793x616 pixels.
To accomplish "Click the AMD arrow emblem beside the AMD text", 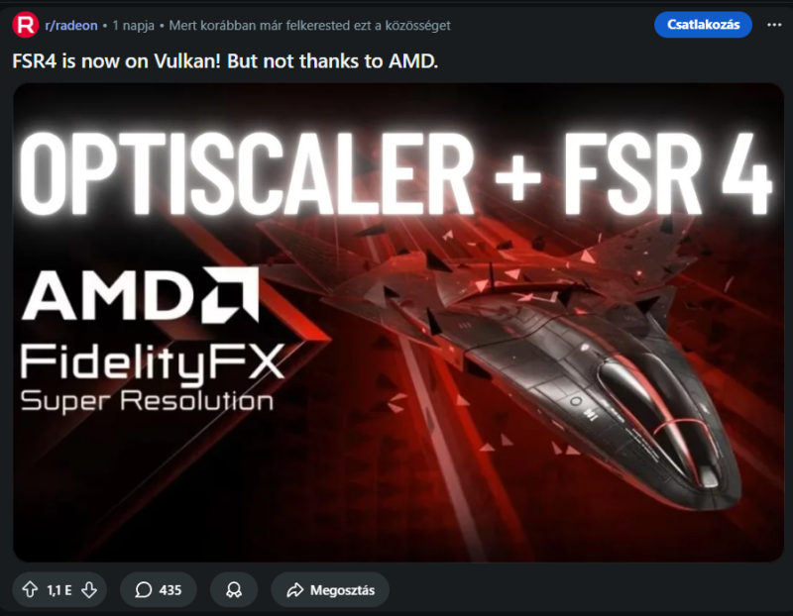I will click(230, 295).
